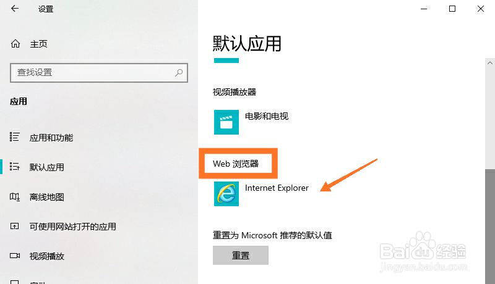Click the search magnifier icon

click(179, 73)
